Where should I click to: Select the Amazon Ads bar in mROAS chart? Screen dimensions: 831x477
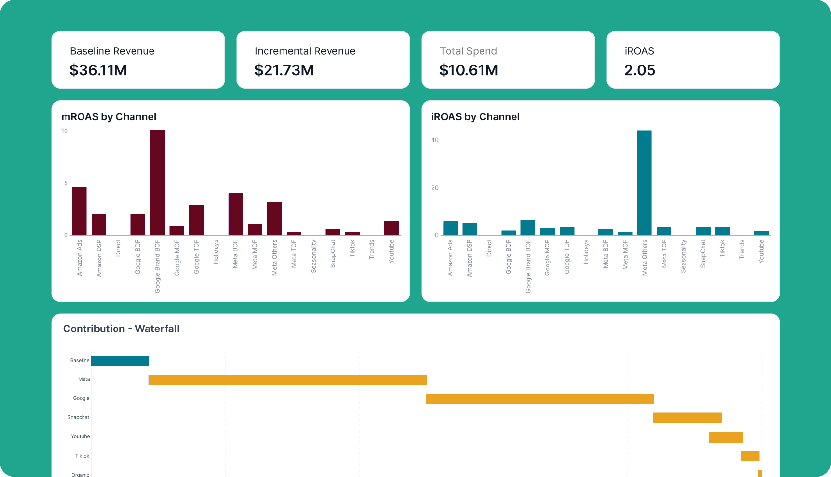tap(79, 211)
